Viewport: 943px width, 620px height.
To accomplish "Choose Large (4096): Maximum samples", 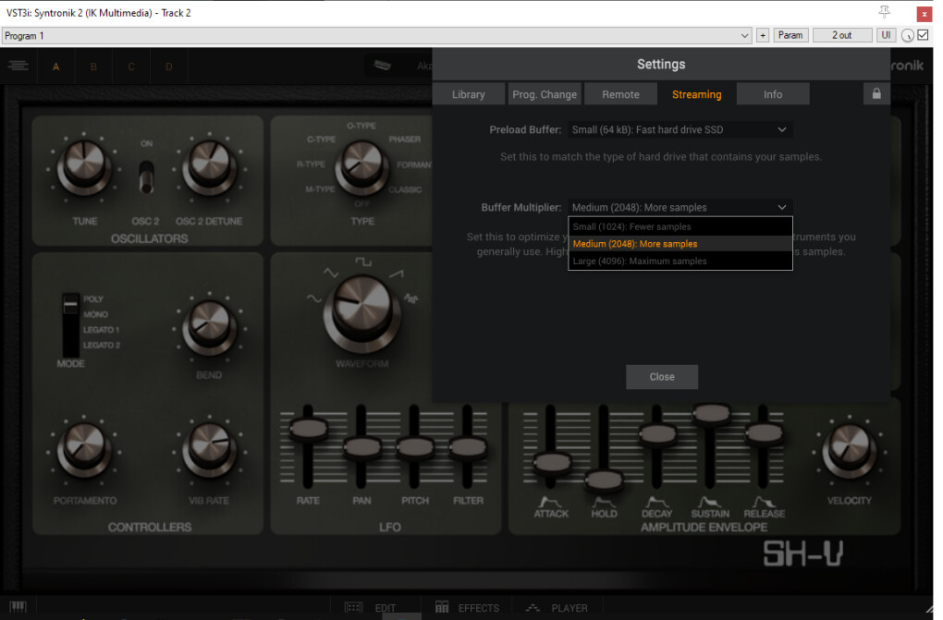I will coord(680,261).
